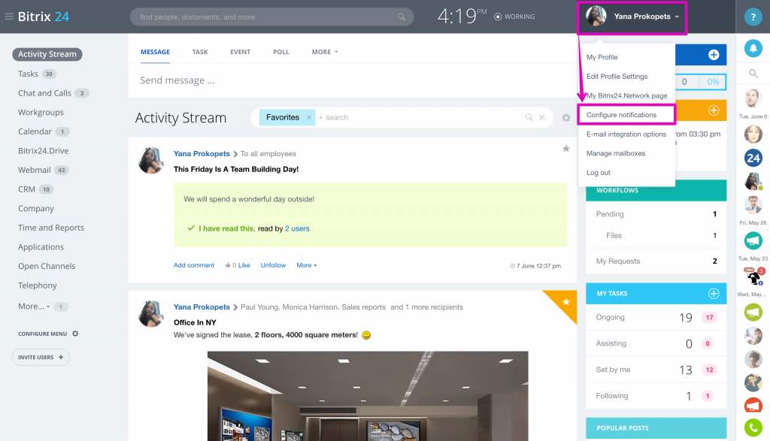Open My Requests workflows row
Image resolution: width=770 pixels, height=441 pixels.
(x=656, y=261)
